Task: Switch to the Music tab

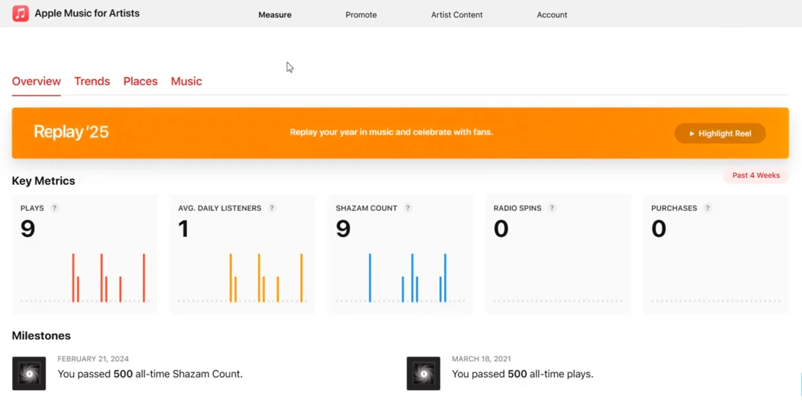Action: tap(186, 81)
